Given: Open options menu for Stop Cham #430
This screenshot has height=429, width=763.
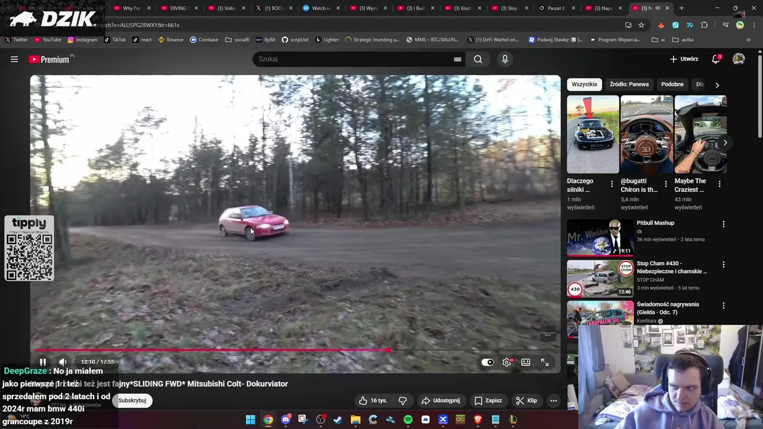Looking at the screenshot, I should (x=724, y=265).
